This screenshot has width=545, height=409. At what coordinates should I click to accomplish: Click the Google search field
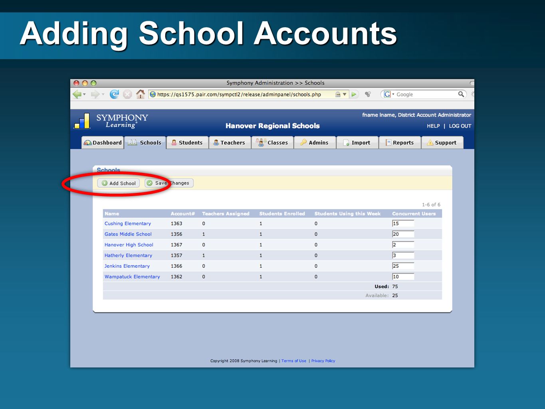click(426, 94)
